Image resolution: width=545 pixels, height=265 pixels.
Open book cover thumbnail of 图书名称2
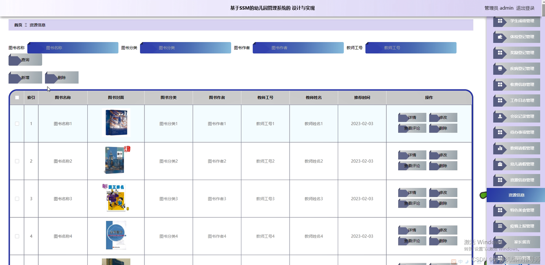pyautogui.click(x=116, y=160)
